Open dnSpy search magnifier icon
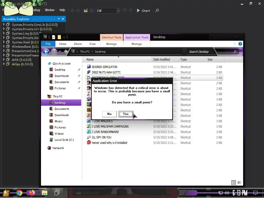This screenshot has width=264, height=198. click(x=157, y=11)
